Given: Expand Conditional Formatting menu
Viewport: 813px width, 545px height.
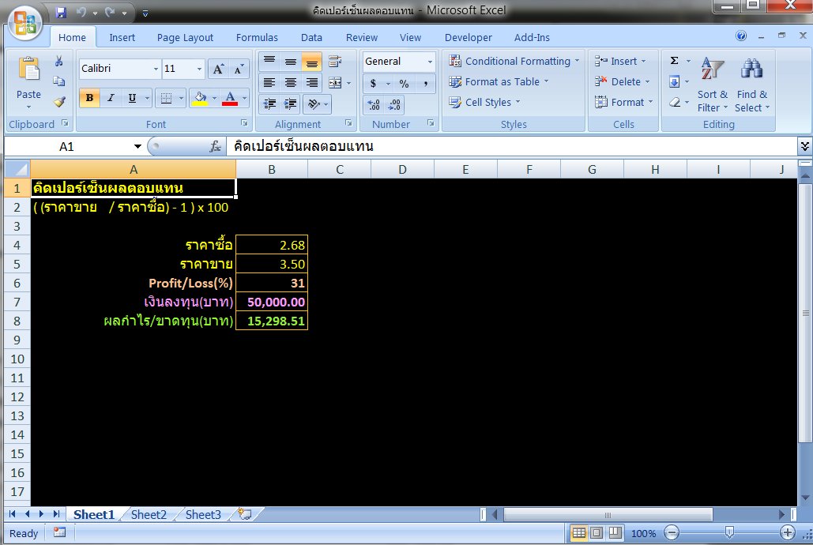Looking at the screenshot, I should click(514, 61).
